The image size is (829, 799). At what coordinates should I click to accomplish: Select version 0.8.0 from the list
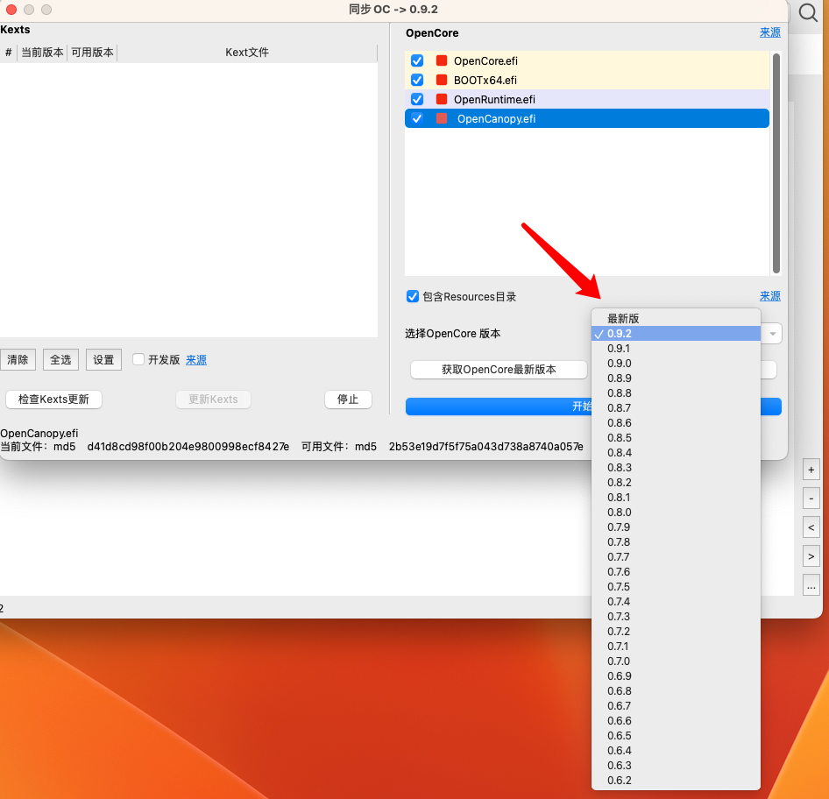click(x=676, y=512)
